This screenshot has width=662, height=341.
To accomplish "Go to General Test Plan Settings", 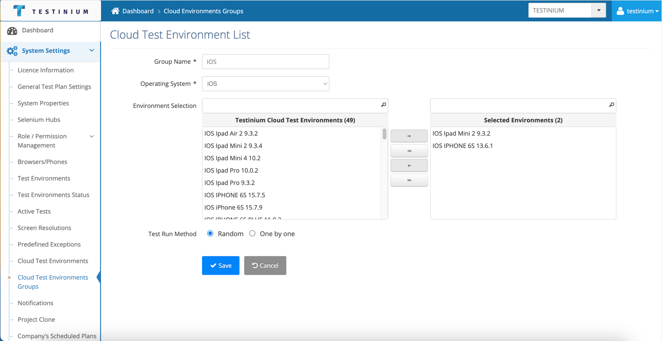I will point(54,87).
